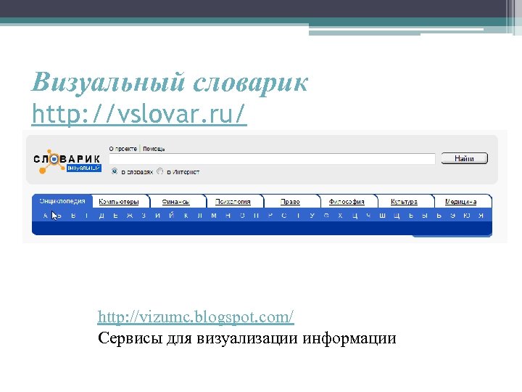Switch to the Культура tab
522x392 pixels.
coord(404,202)
